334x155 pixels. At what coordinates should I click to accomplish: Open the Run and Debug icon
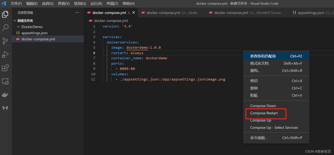tap(5, 54)
